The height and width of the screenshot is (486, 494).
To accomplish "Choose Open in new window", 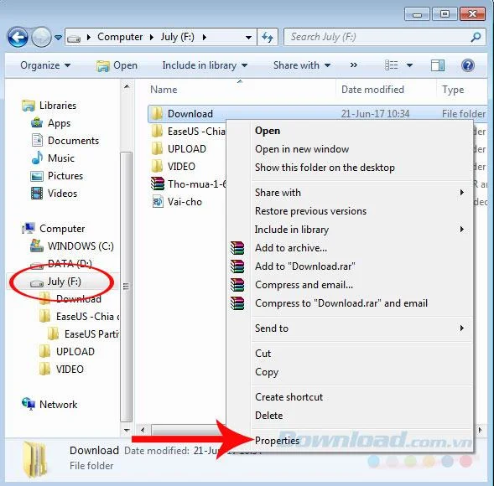I will (302, 149).
